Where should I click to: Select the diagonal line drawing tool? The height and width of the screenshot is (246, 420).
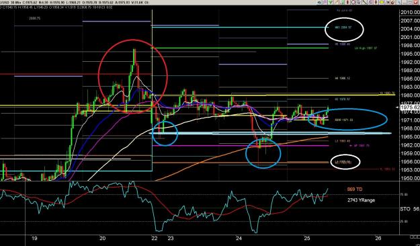[364, 3]
